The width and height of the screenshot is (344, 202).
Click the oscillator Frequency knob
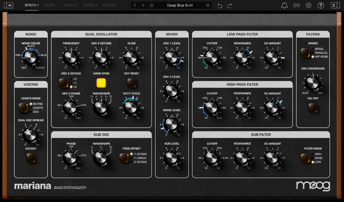[x=71, y=58]
